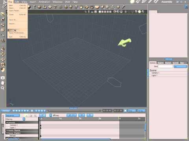The width and height of the screenshot is (189, 141).
Task: Choose Close in the File menu
Action: click(17, 14)
